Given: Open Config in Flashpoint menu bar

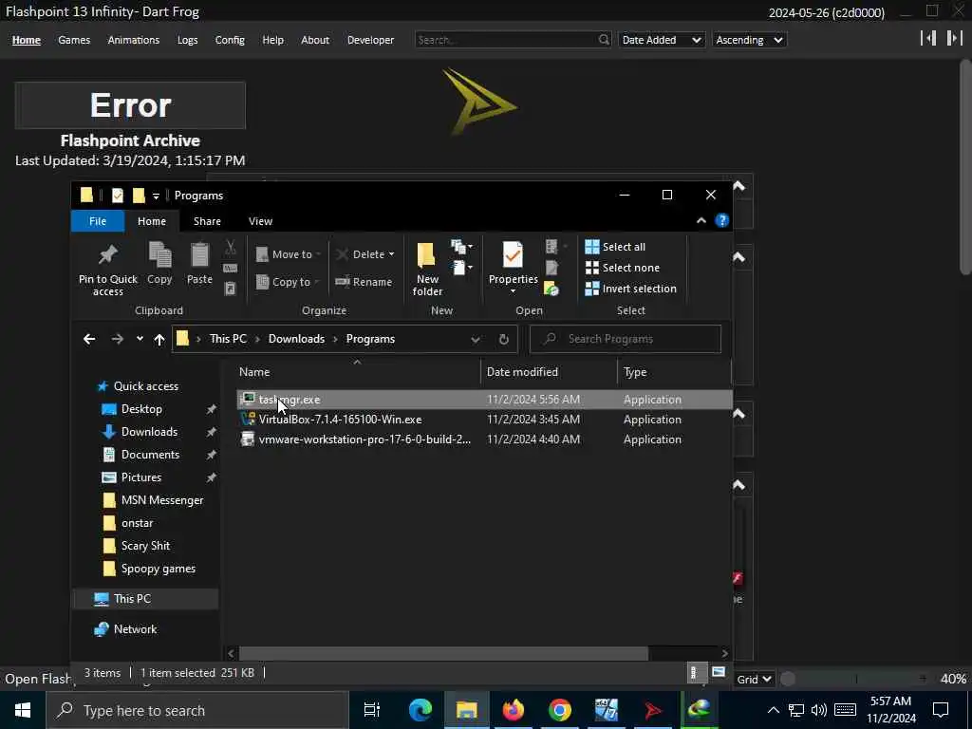Looking at the screenshot, I should coord(230,40).
